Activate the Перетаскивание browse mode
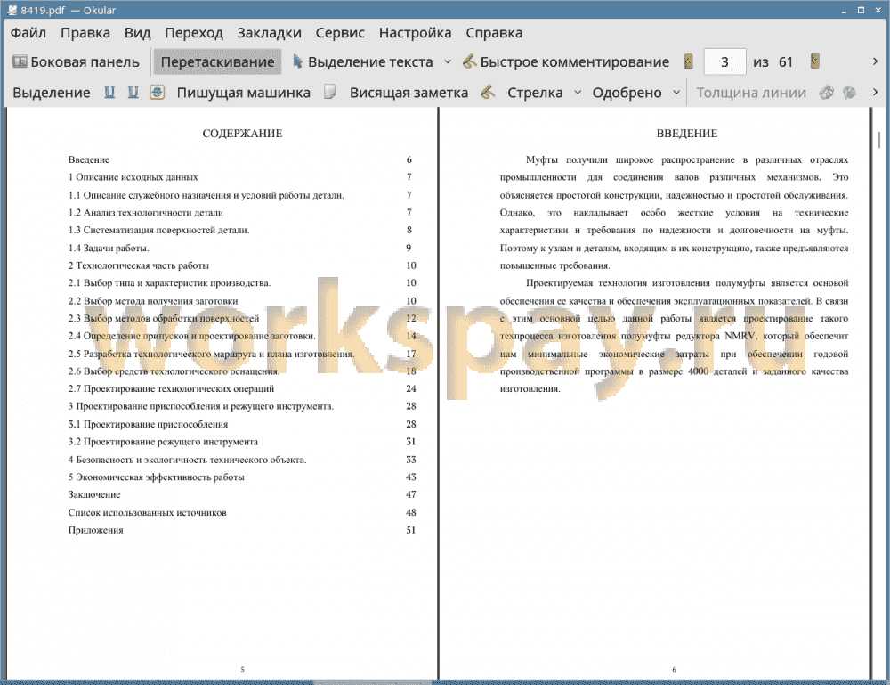890x685 pixels. pyautogui.click(x=217, y=62)
